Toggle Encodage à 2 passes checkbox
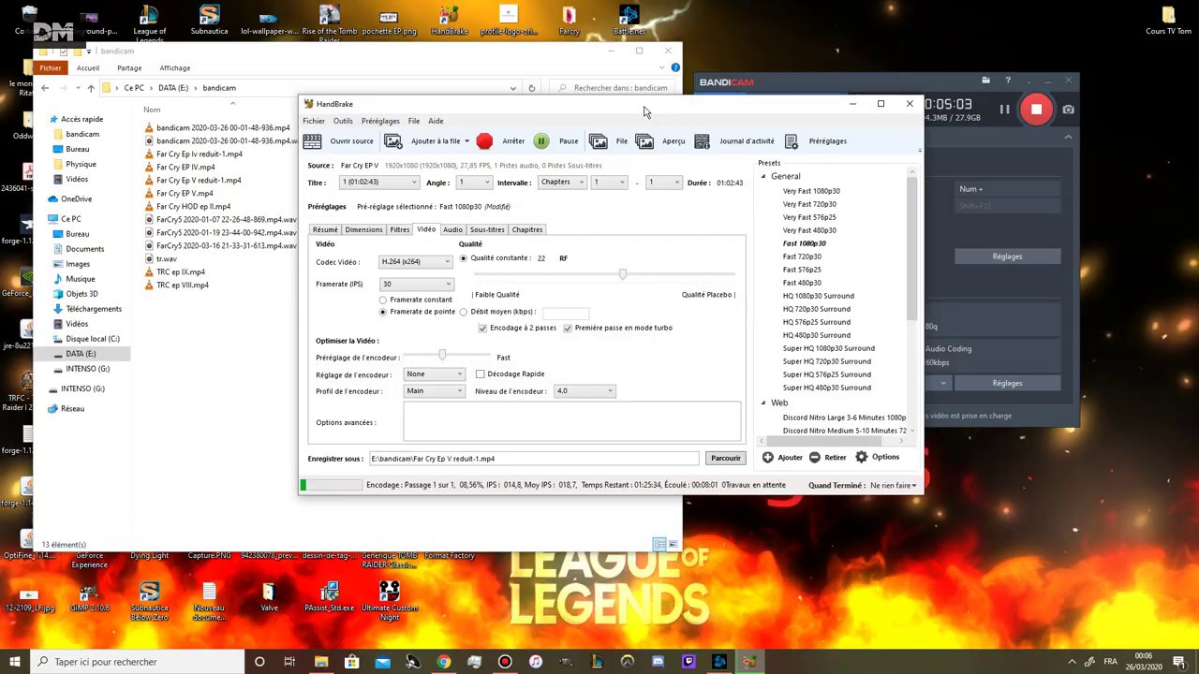Screen dimensions: 1199x674 pyautogui.click(x=482, y=329)
